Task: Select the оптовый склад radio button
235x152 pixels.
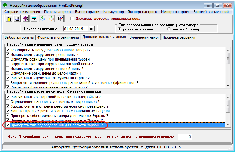Action: tap(169, 29)
